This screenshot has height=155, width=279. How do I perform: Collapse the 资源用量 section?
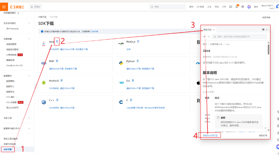pos(29,39)
